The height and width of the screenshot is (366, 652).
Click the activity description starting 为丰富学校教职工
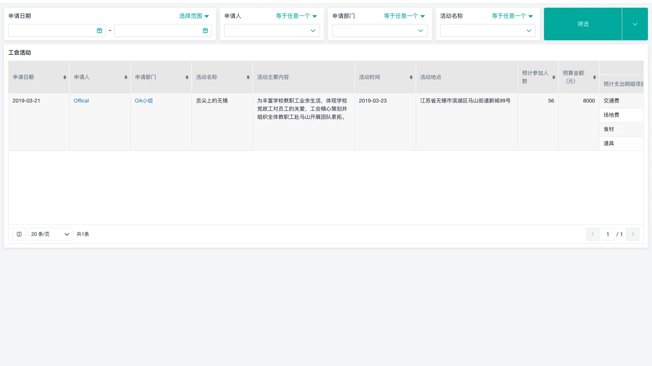(x=302, y=109)
